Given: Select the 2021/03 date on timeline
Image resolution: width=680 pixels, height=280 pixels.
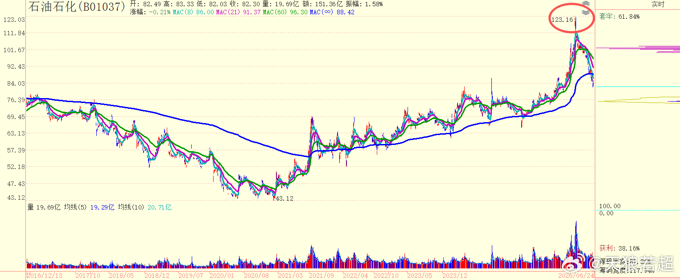Looking at the screenshot, I should click(290, 276).
